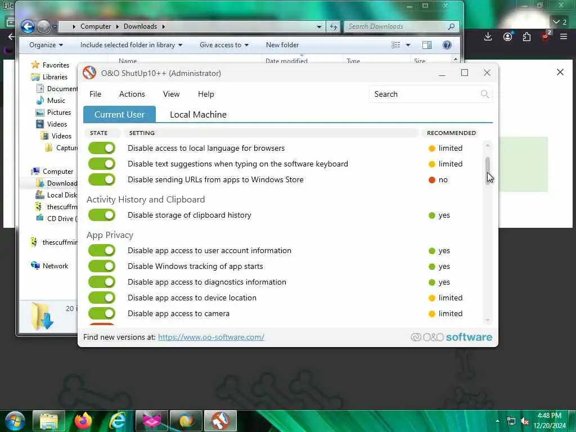The height and width of the screenshot is (432, 576).
Task: Open Windows Explorer from the taskbar
Action: (x=48, y=421)
